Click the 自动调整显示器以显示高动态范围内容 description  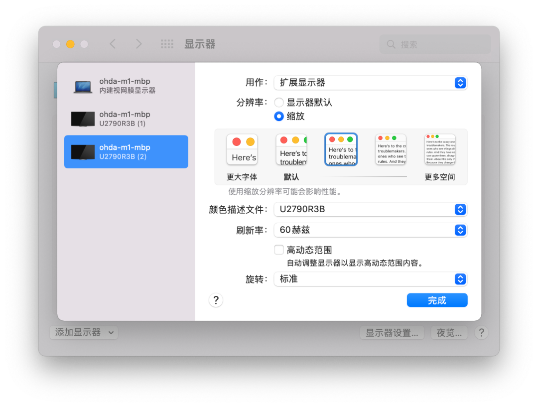click(356, 263)
